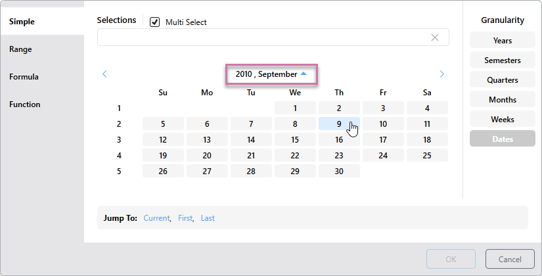Switch to the Range tab

point(20,49)
